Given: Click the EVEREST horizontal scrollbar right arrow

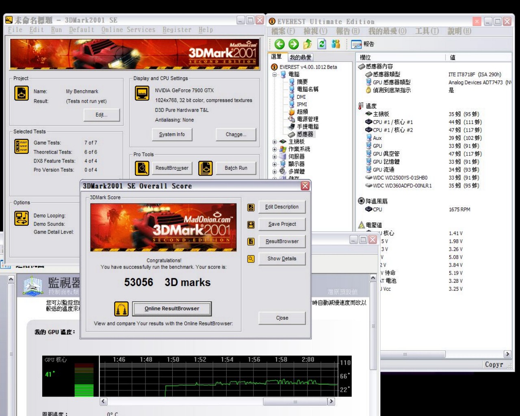Looking at the screenshot, I should (507, 354).
